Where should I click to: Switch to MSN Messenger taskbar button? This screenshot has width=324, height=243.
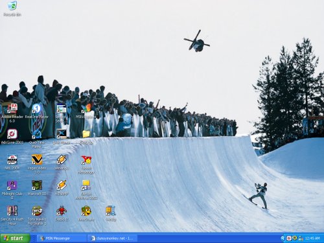(x=62, y=238)
